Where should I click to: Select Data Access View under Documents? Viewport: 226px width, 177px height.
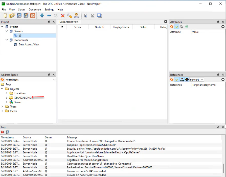(x=29, y=45)
